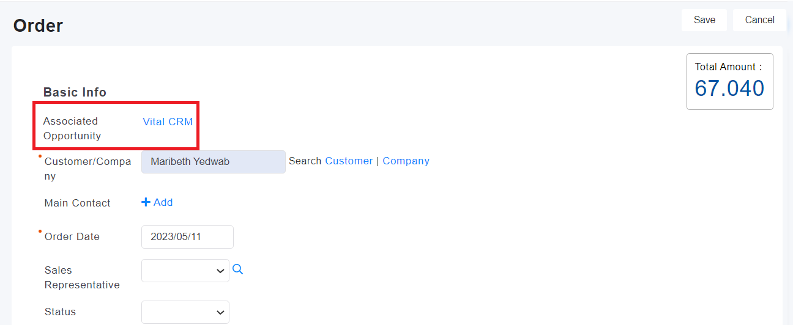Screen dimensions: 793x325
Task: Save the order
Action: click(x=704, y=20)
